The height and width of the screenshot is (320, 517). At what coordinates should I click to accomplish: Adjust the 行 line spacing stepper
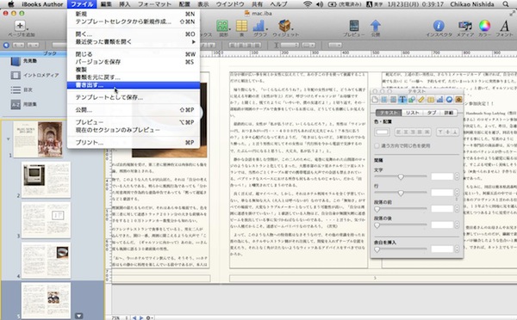(x=457, y=193)
